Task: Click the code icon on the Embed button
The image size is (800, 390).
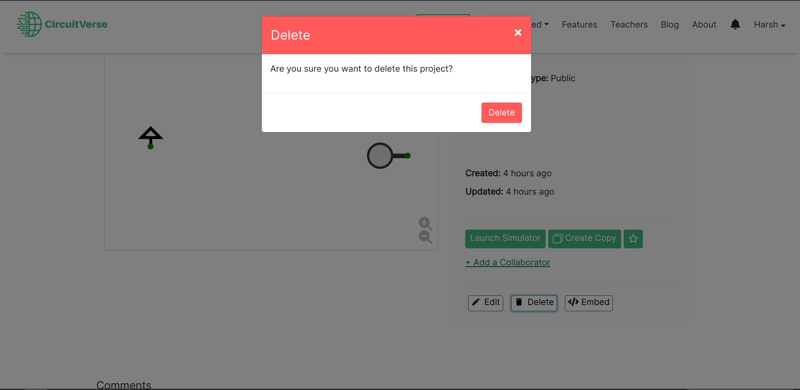Action: (573, 302)
